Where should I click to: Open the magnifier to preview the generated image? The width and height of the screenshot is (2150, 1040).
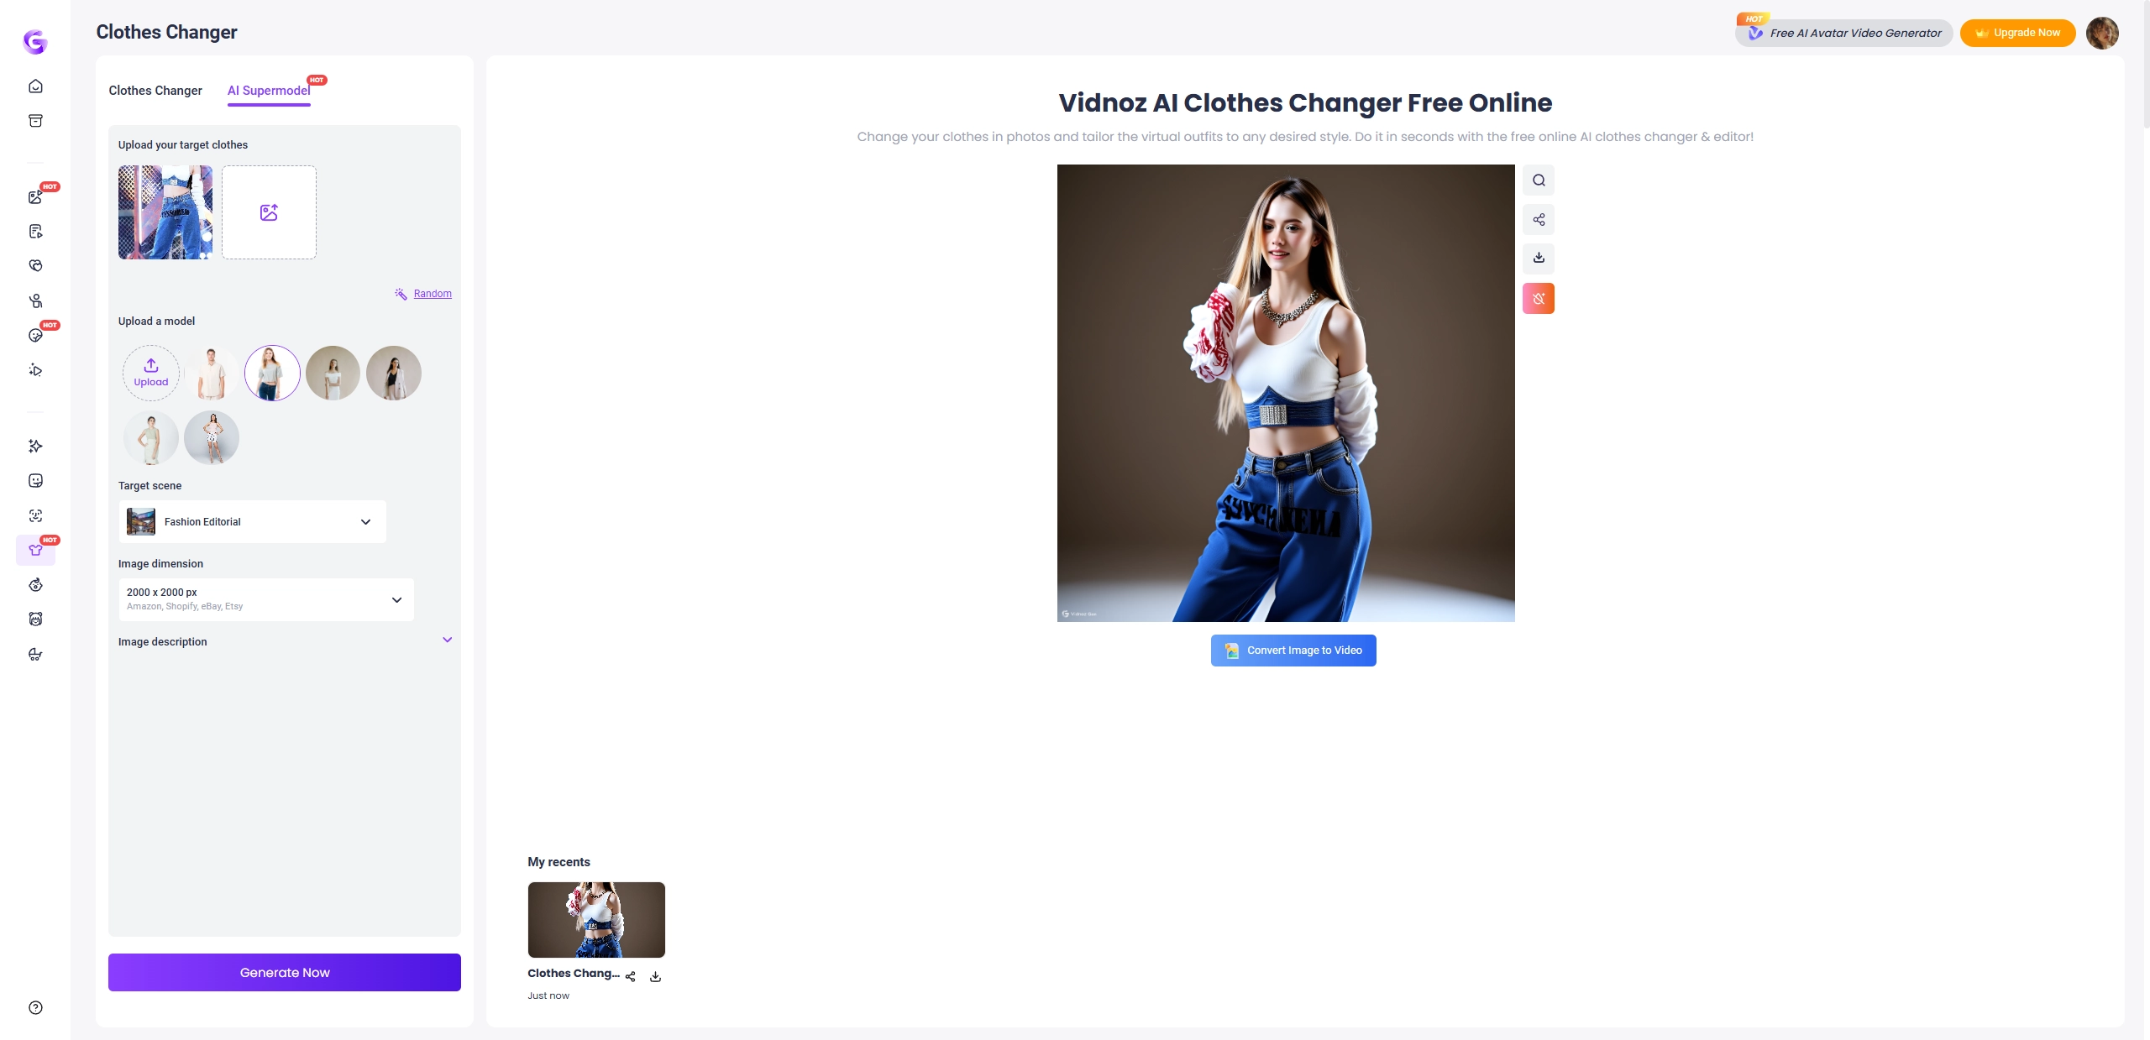(1538, 180)
